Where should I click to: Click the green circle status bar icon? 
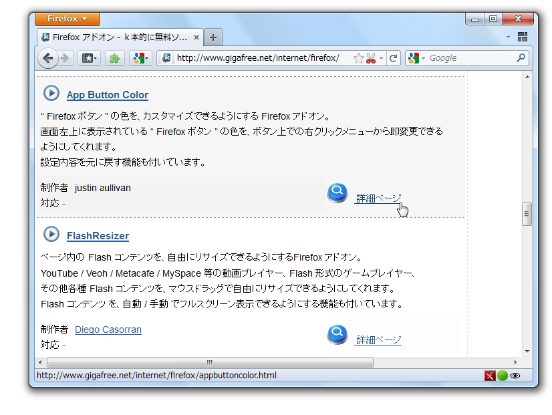[x=503, y=376]
